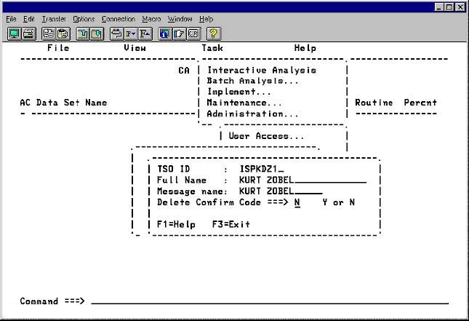Click F3=Exit in the popup

click(x=231, y=224)
